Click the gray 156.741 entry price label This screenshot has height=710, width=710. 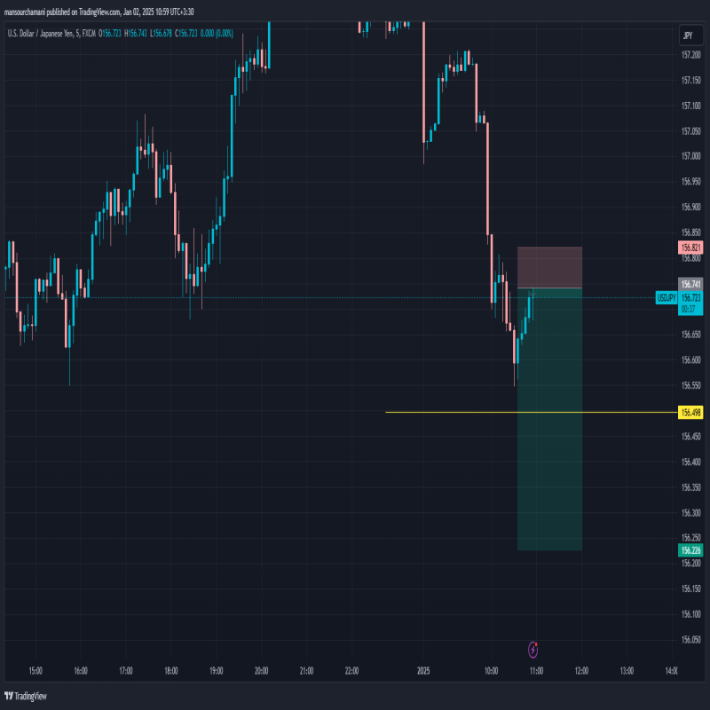pos(690,284)
